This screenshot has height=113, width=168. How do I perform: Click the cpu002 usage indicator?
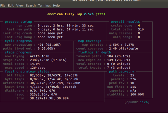pyautogui.click(x=137, y=102)
